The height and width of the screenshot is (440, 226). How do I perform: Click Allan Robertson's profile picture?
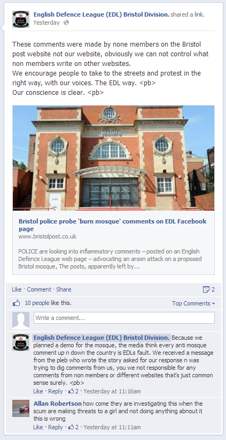pos(21,408)
